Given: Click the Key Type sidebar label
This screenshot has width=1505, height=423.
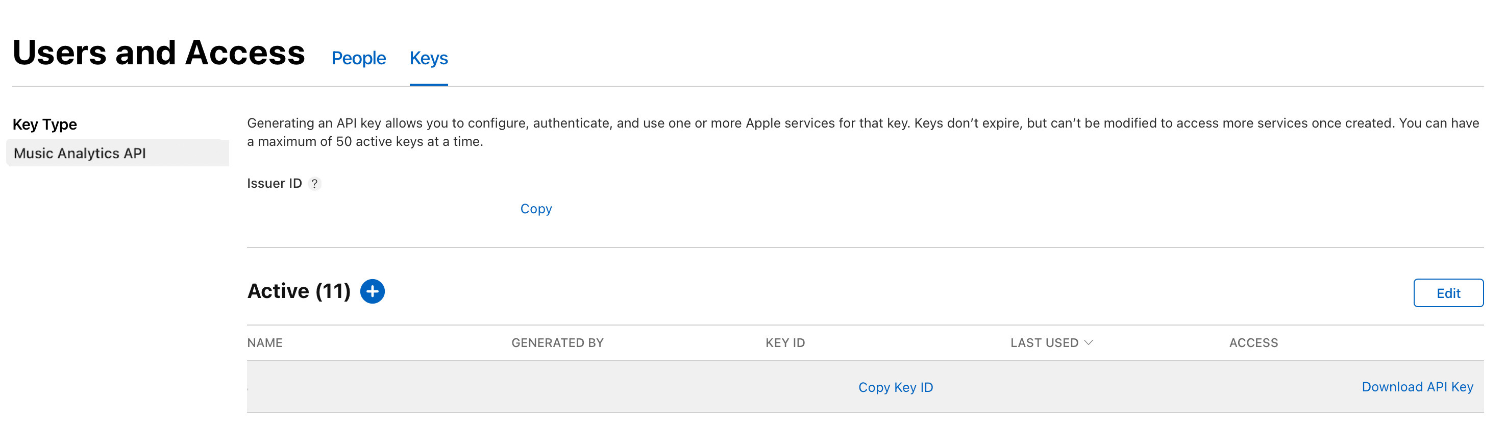Looking at the screenshot, I should click(45, 125).
